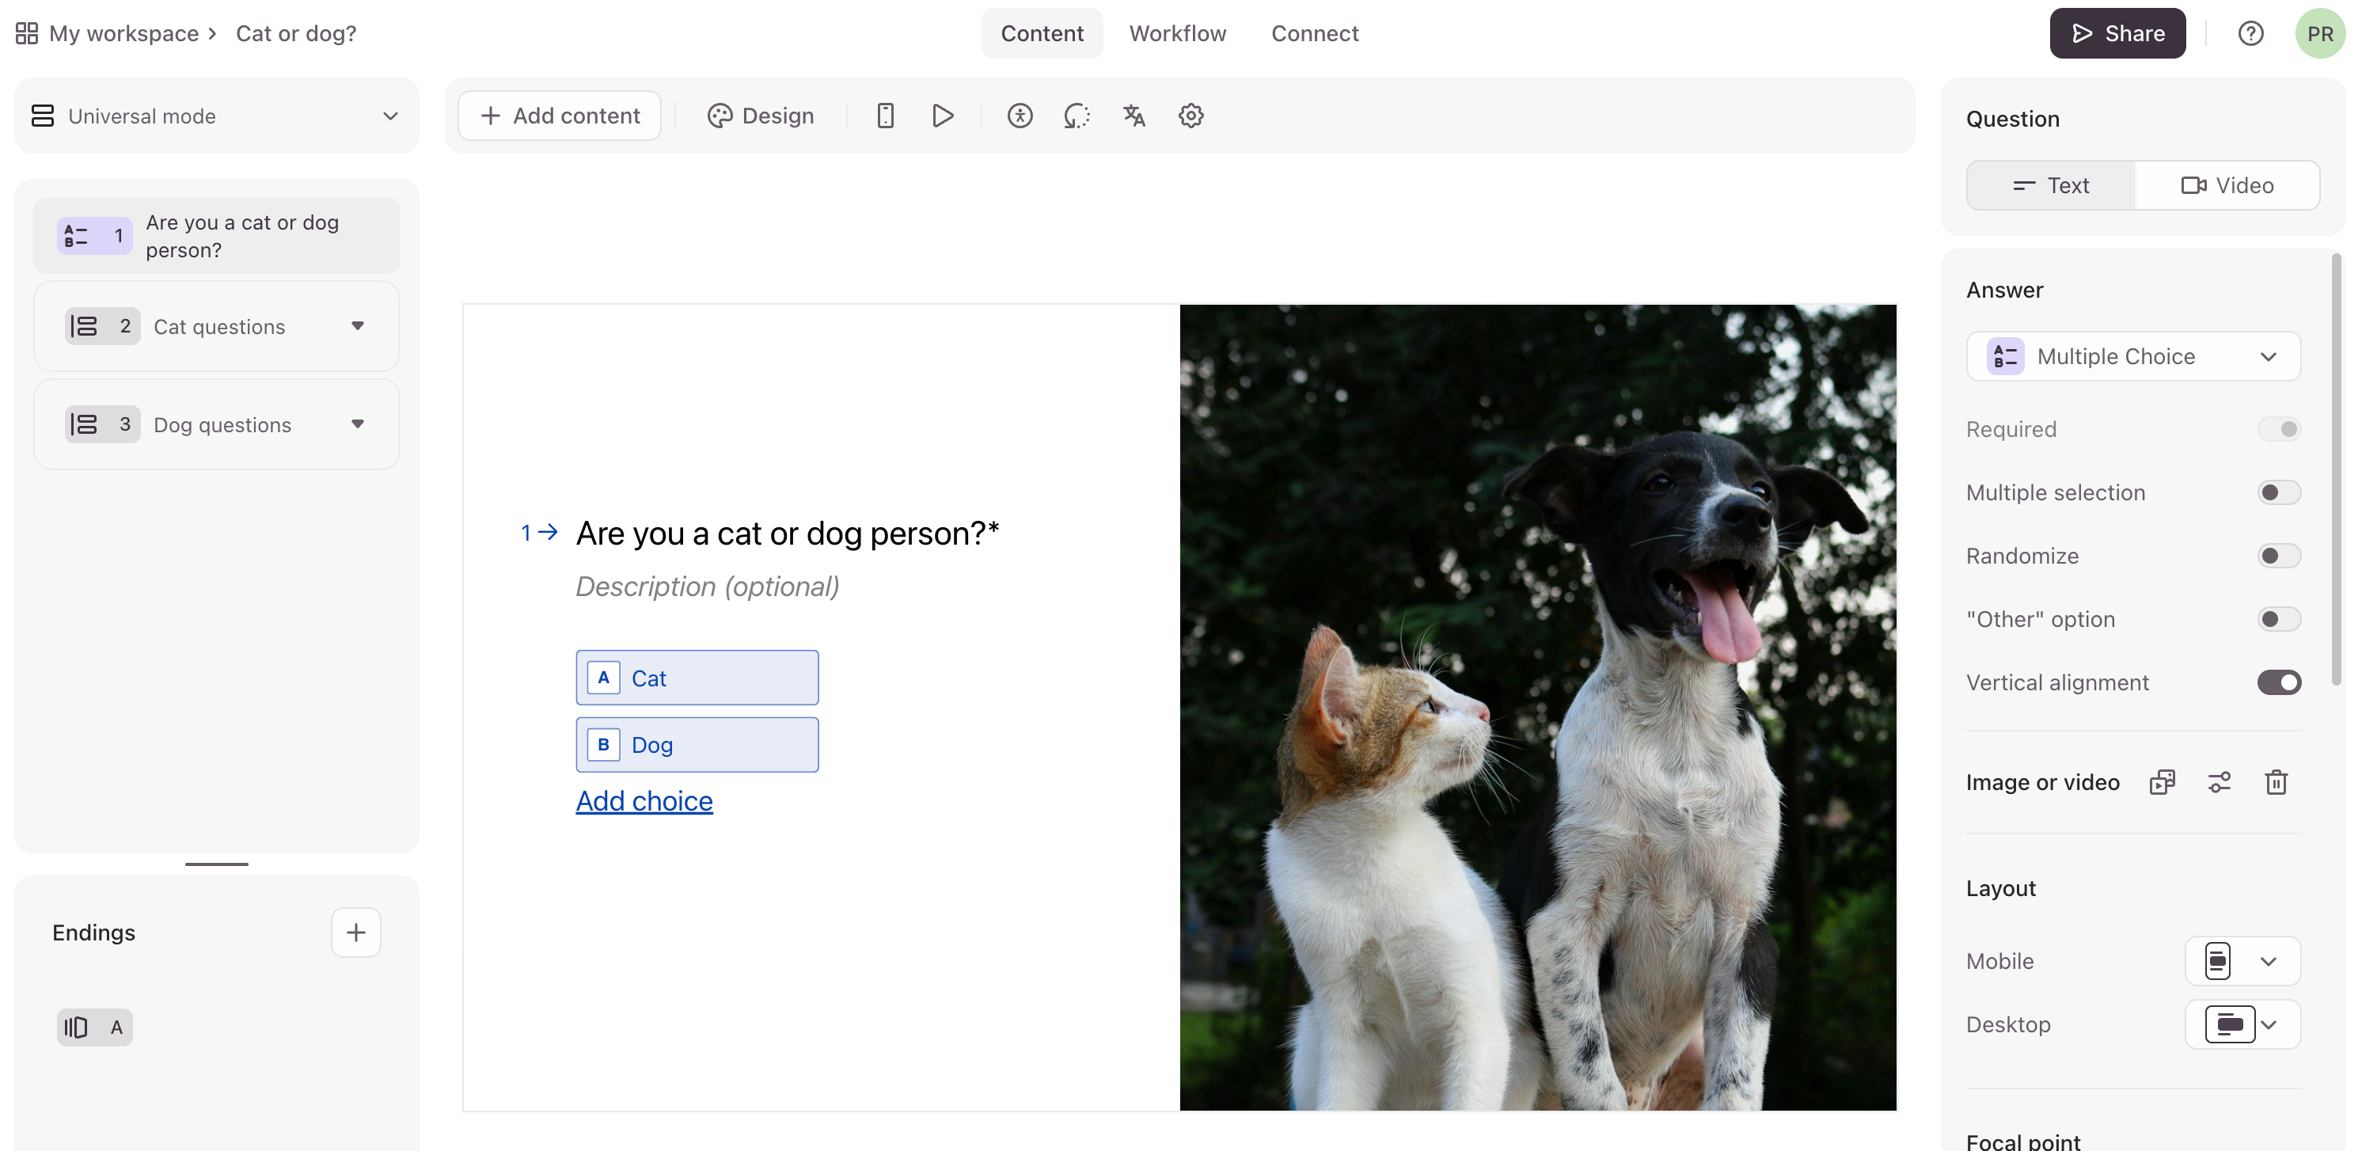
Task: Open the PR profile avatar
Action: (x=2320, y=34)
